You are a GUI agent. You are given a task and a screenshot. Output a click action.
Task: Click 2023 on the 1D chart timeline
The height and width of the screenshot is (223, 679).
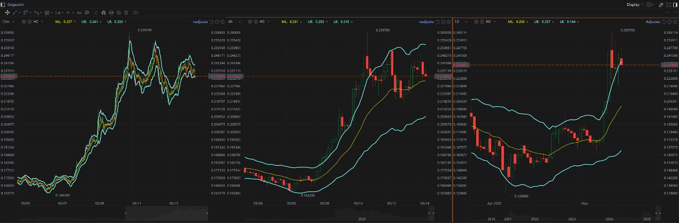(x=572, y=219)
